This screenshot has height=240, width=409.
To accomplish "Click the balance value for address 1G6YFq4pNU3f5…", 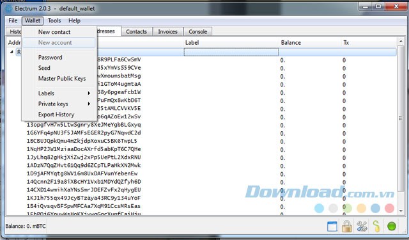I will (282, 133).
